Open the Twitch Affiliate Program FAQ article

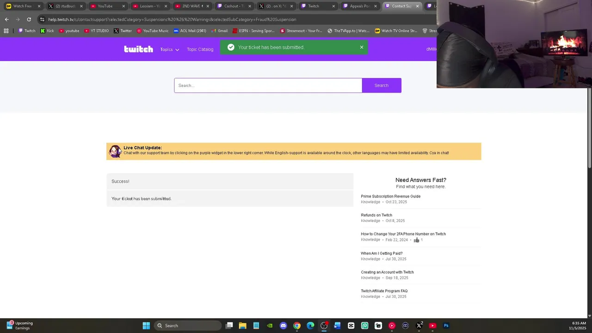[384, 291]
